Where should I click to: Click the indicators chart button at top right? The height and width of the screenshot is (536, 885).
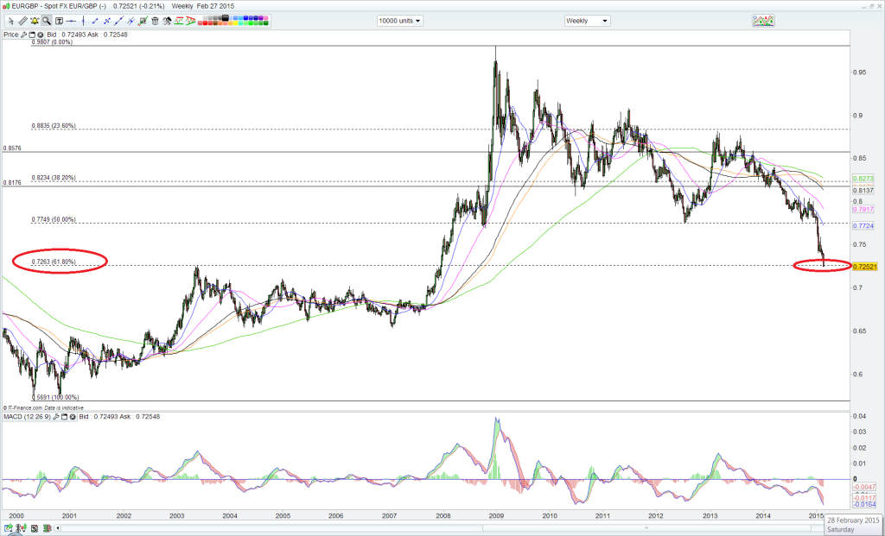point(763,21)
